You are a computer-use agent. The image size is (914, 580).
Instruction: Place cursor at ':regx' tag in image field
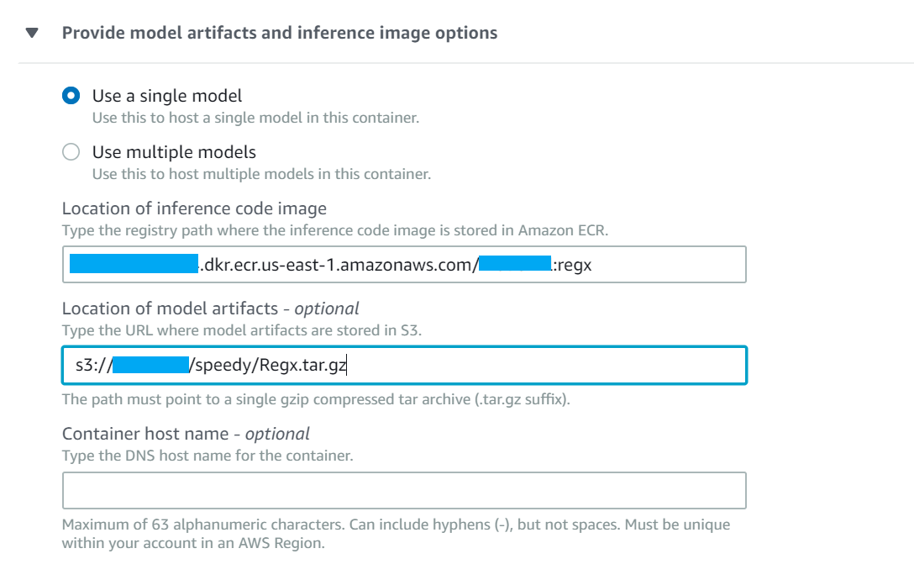pos(572,265)
